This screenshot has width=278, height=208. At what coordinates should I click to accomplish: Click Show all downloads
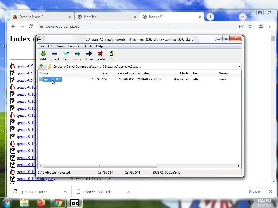(255, 191)
